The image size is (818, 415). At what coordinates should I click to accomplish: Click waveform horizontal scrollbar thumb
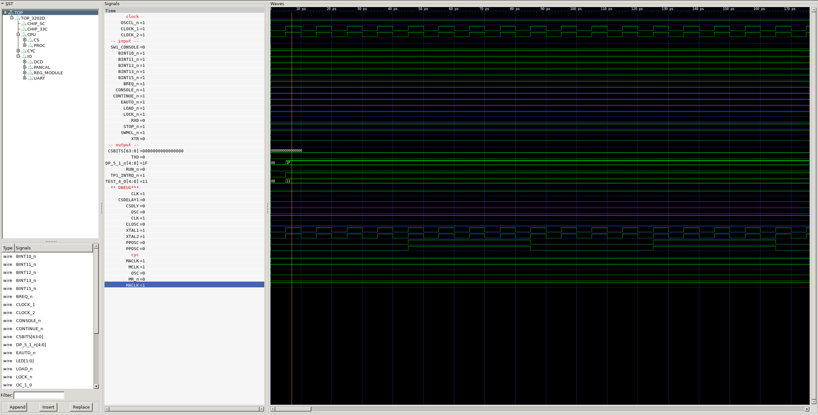(293, 409)
